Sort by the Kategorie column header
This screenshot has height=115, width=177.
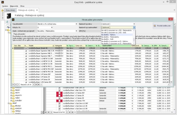(60, 46)
